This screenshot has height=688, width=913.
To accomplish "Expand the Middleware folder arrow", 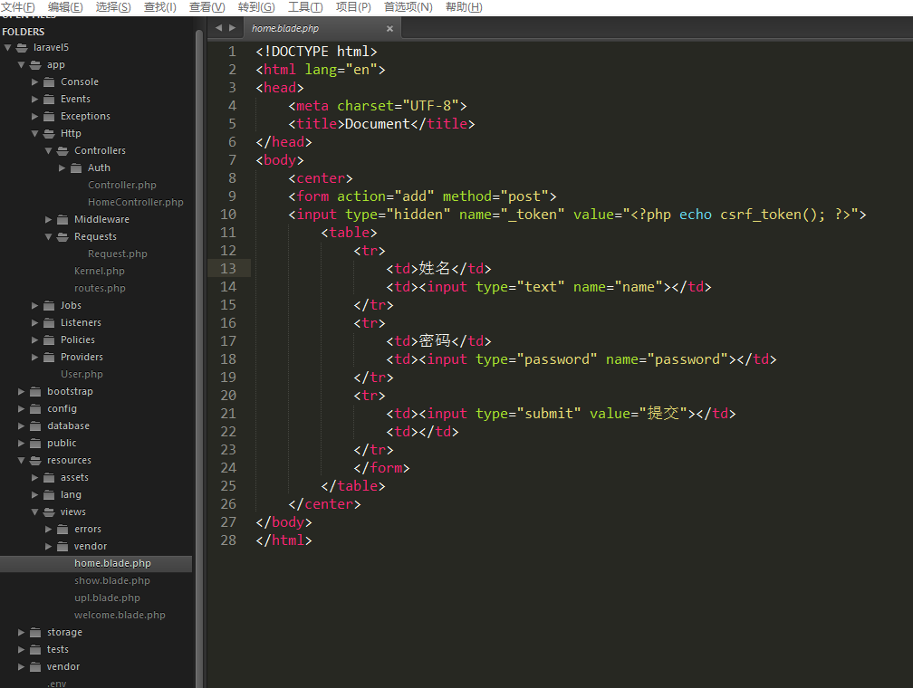I will [x=48, y=219].
